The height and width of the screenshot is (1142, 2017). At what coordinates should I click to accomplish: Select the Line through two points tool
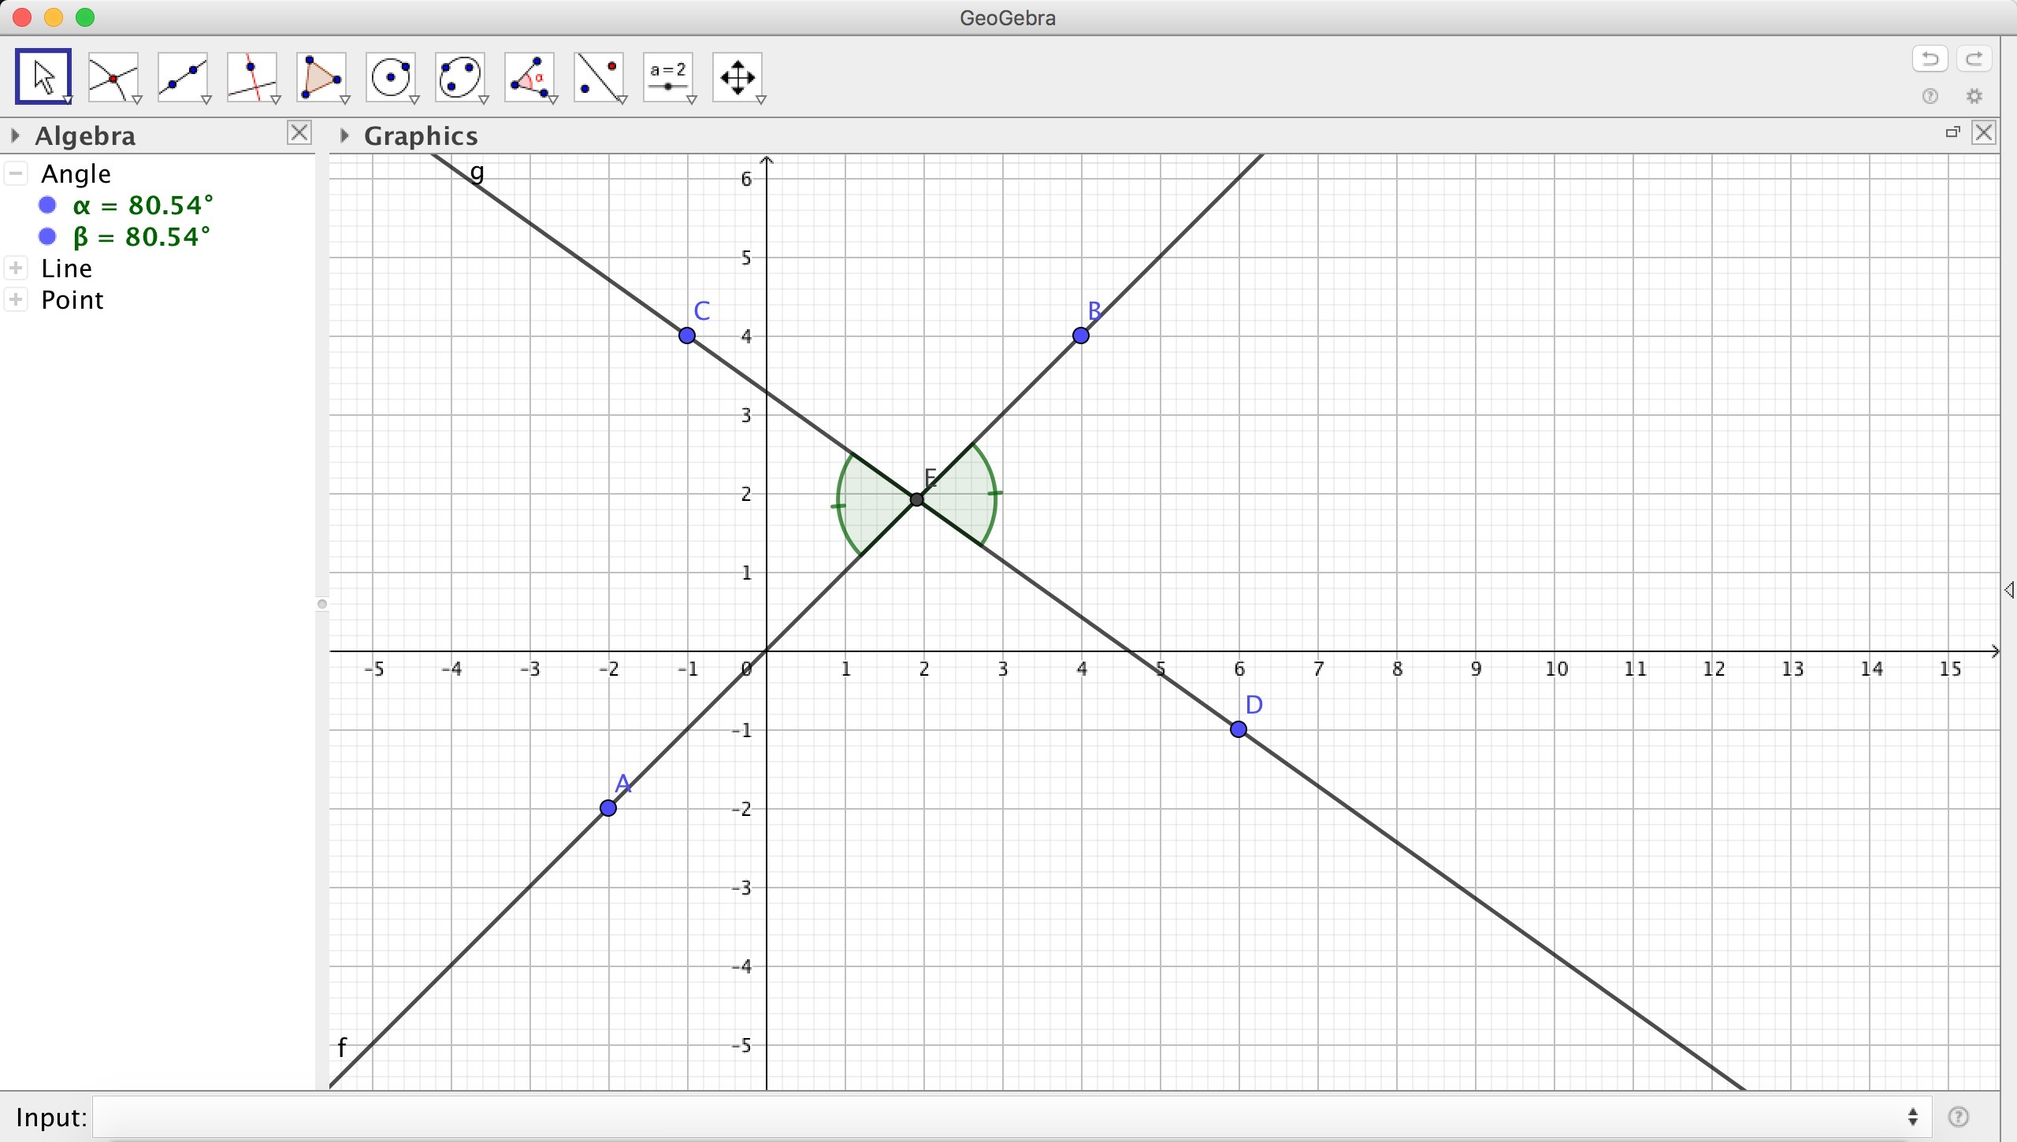[183, 76]
